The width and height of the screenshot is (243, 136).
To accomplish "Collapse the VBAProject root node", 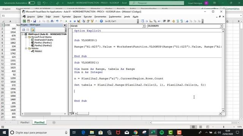I will click(x=23, y=34).
